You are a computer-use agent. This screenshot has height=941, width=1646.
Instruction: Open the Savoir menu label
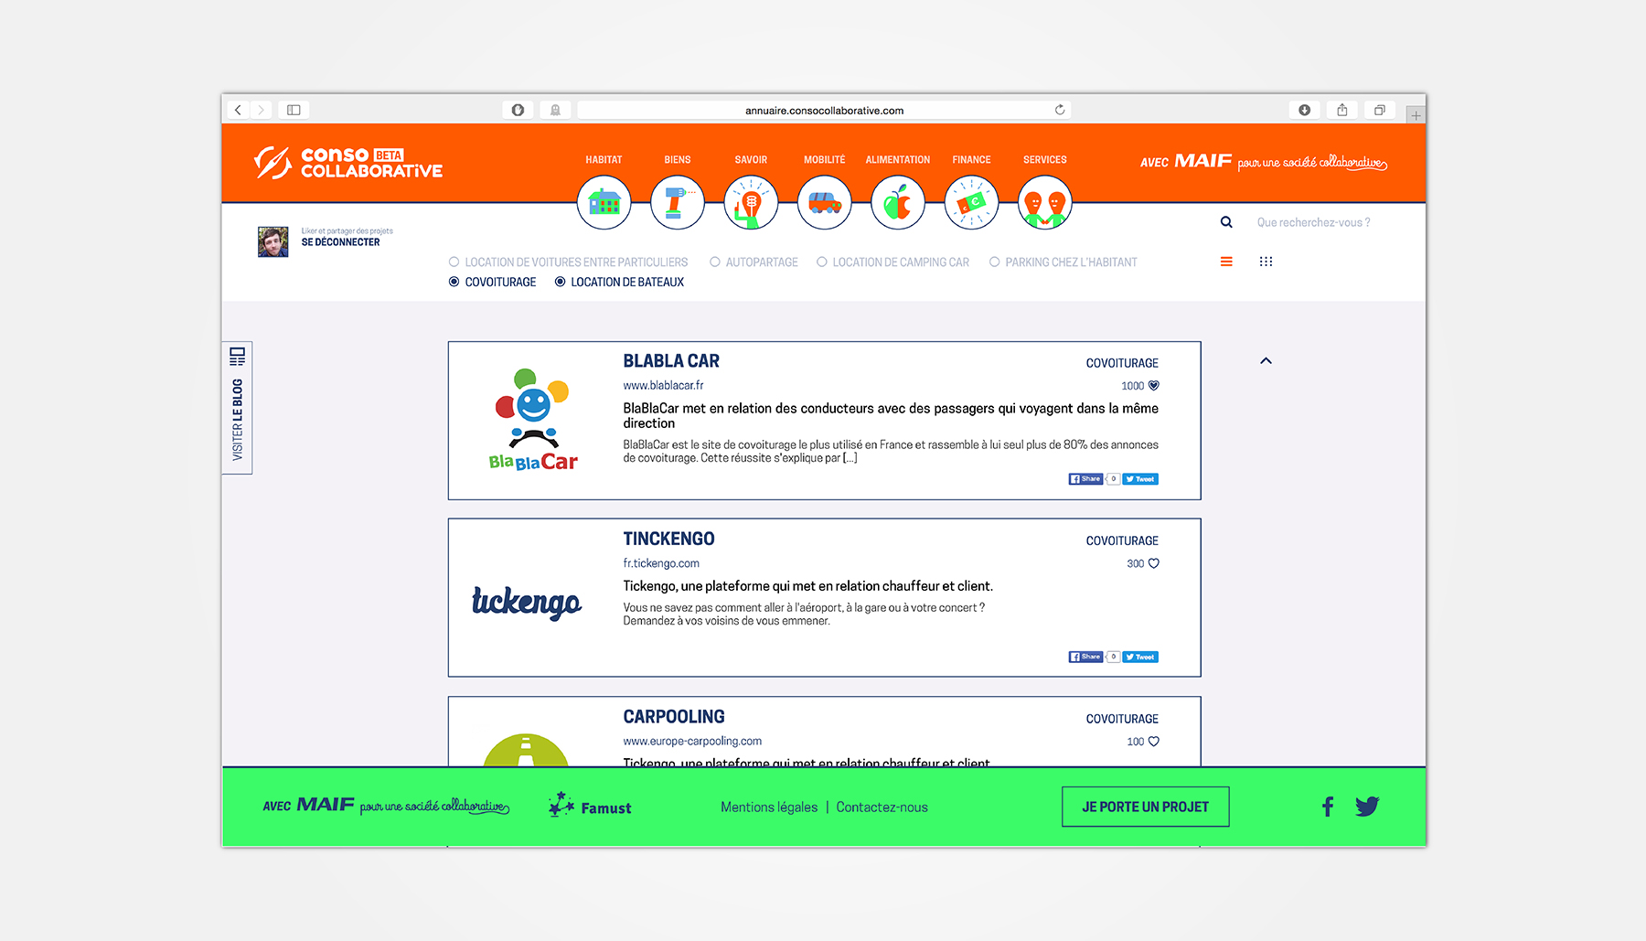(751, 160)
